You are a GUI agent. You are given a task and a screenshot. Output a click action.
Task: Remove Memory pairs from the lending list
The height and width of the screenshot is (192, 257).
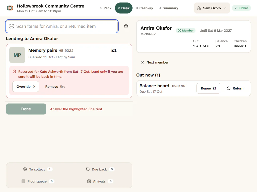point(55,86)
